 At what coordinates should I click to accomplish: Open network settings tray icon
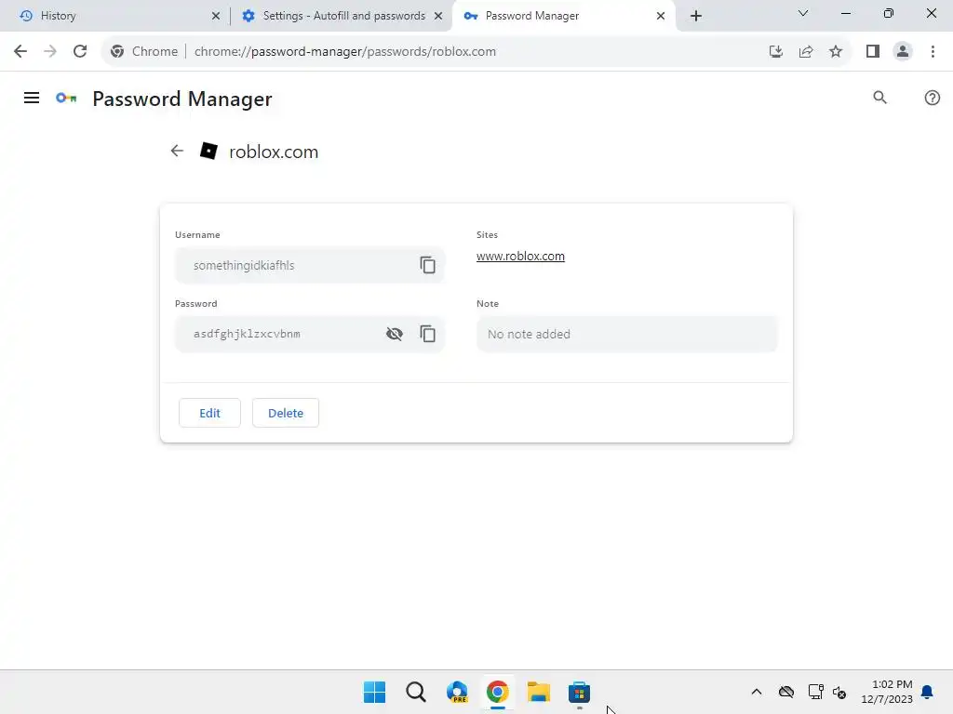815,692
